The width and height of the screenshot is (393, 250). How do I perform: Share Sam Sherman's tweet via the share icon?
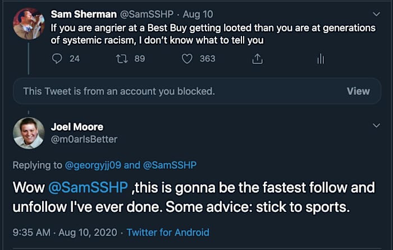click(x=257, y=58)
